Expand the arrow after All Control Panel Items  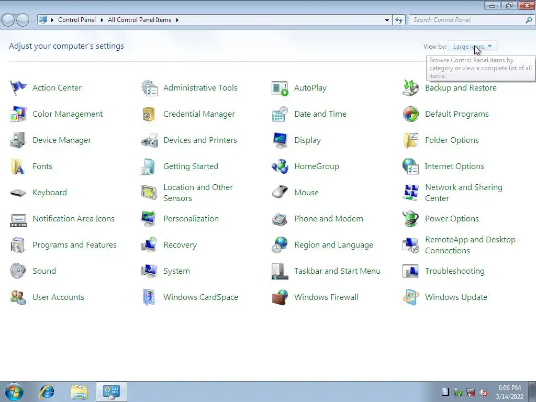177,20
